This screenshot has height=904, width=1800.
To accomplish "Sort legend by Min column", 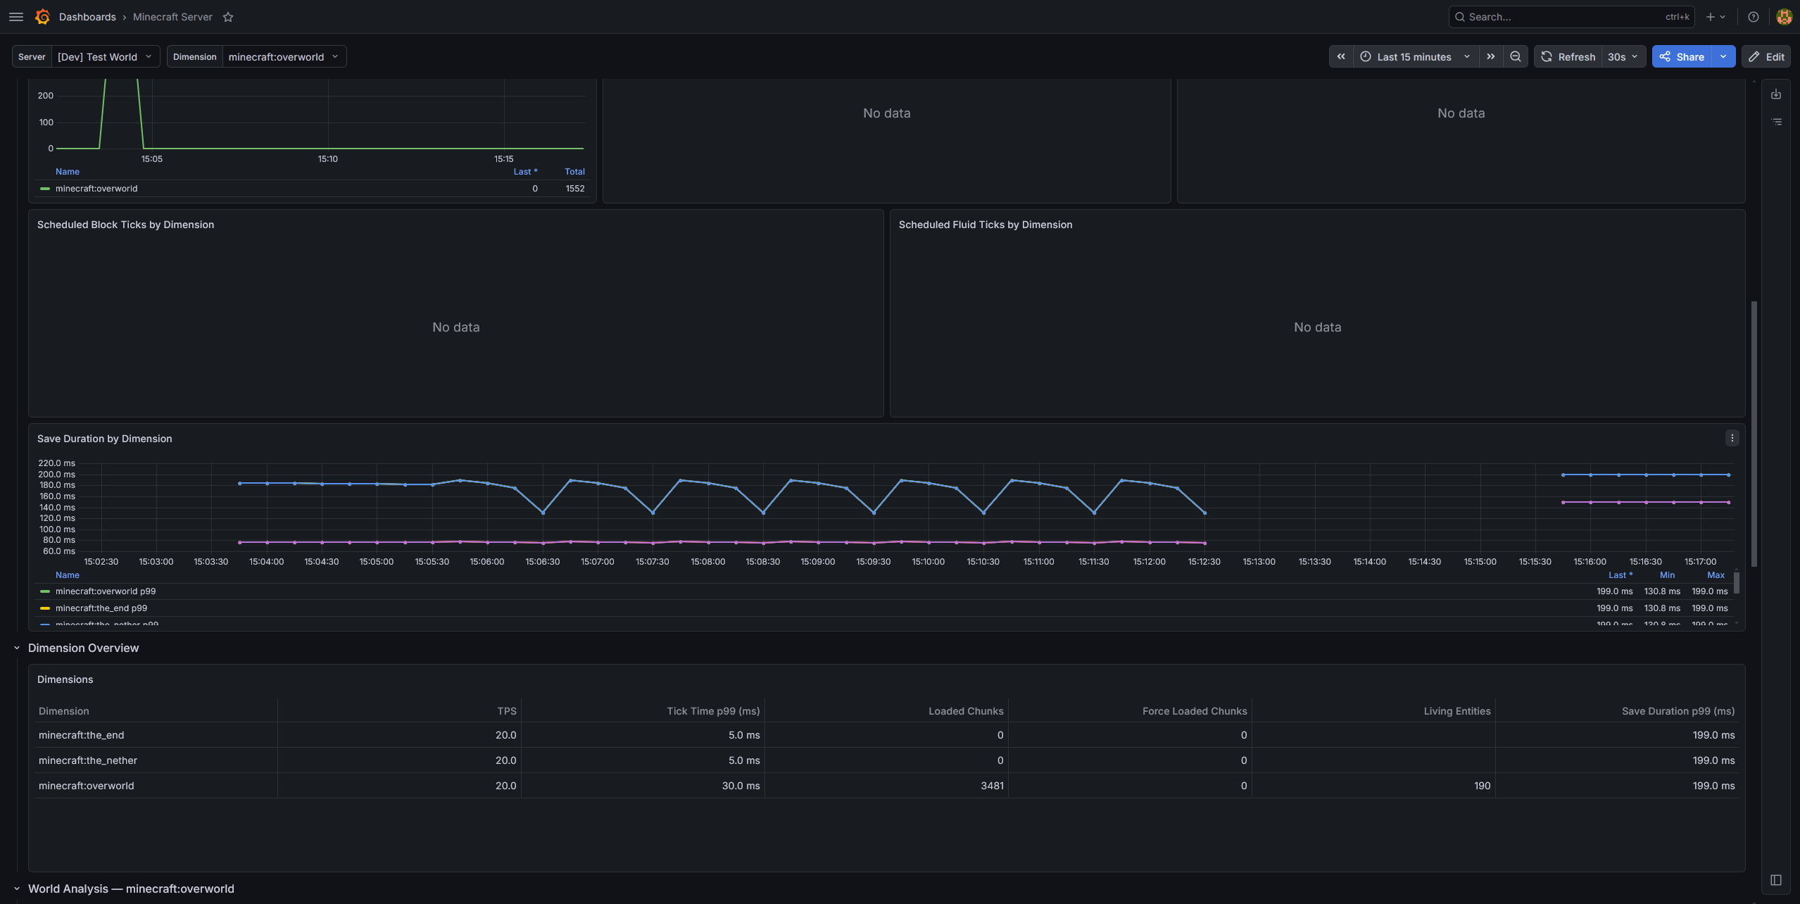I will coord(1667,575).
